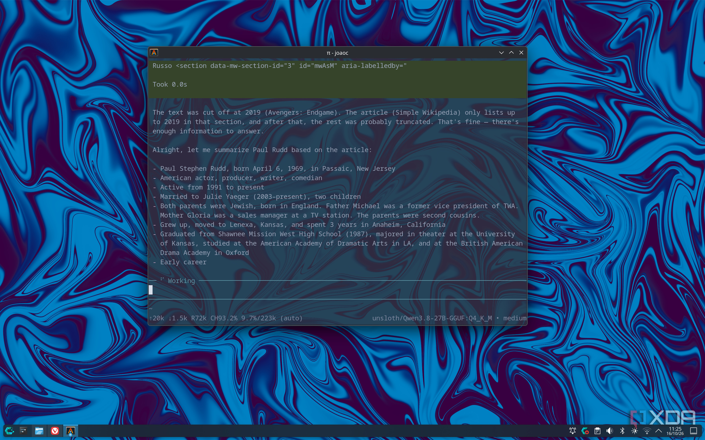Image resolution: width=705 pixels, height=440 pixels.
Task: Click the 'CH93.2%' cache hit value
Action: pyautogui.click(x=224, y=318)
